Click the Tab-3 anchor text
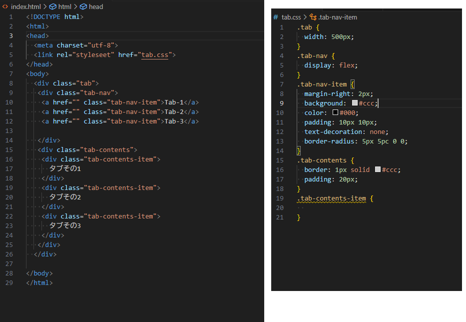 click(174, 121)
